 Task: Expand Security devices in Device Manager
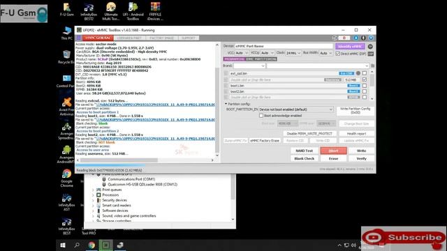93,200
